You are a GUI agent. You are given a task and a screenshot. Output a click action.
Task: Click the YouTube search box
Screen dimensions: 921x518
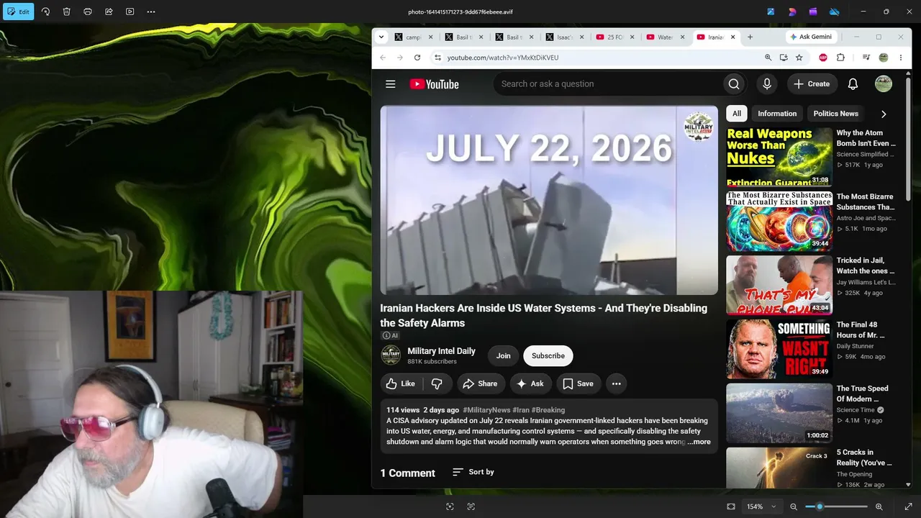coord(608,84)
